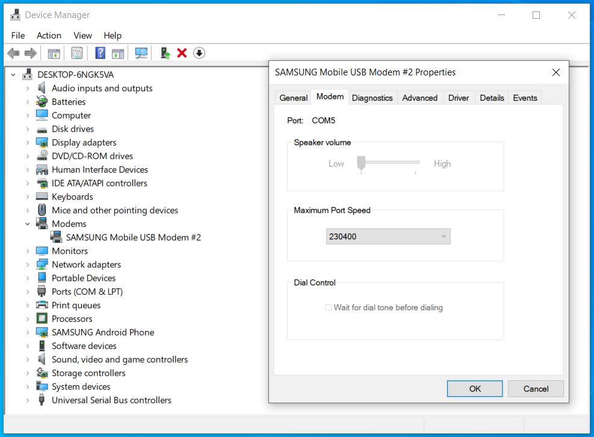The width and height of the screenshot is (594, 437).
Task: Switch to the General tab
Action: tap(293, 98)
